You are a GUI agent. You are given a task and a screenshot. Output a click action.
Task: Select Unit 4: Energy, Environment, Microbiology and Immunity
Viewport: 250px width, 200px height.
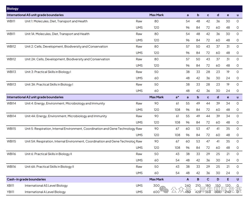[65, 104]
